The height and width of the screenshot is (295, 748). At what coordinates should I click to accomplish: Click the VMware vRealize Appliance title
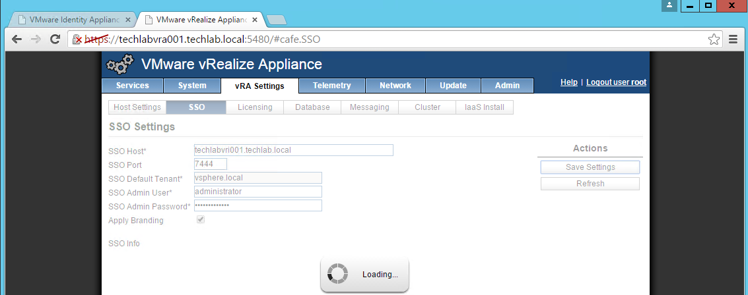pyautogui.click(x=232, y=64)
